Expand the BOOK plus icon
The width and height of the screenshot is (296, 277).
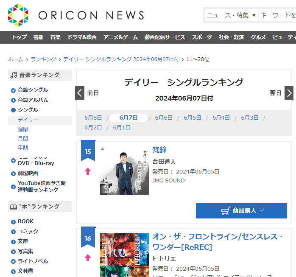click(x=13, y=222)
